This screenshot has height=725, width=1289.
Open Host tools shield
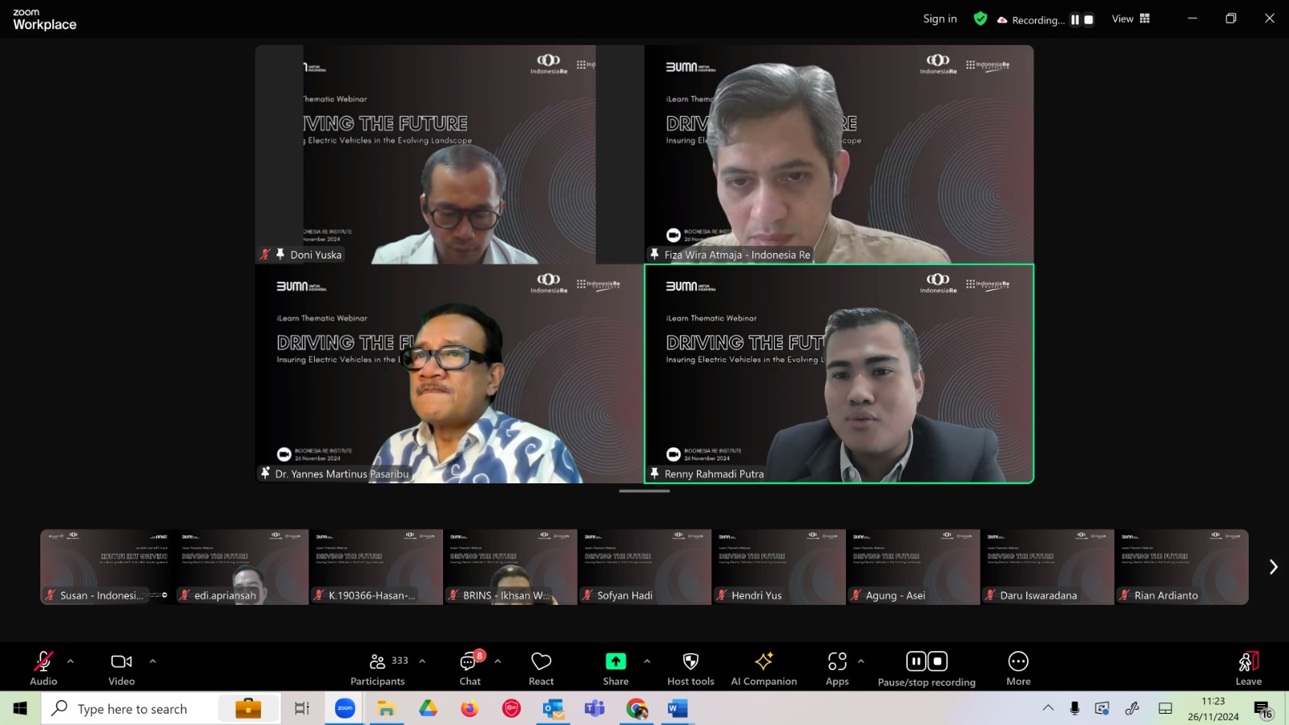click(690, 668)
